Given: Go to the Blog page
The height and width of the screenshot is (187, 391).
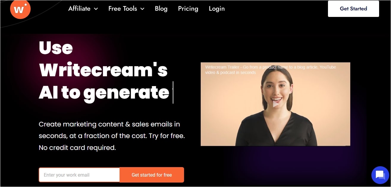Looking at the screenshot, I should (x=161, y=9).
